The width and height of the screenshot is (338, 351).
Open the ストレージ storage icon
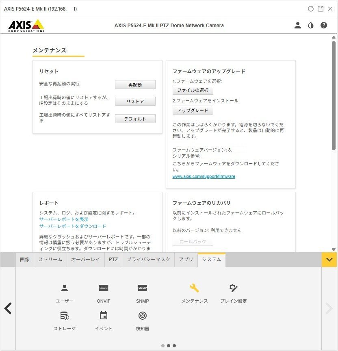pos(65,316)
